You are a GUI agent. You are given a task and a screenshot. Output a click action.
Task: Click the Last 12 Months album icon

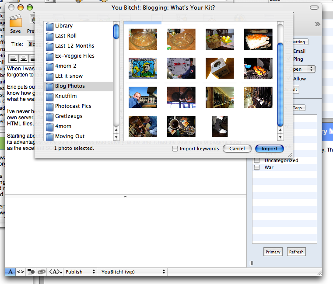[x=50, y=46]
